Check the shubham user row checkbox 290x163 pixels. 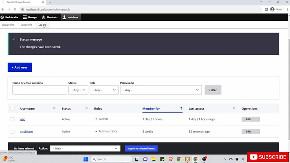tap(12, 132)
